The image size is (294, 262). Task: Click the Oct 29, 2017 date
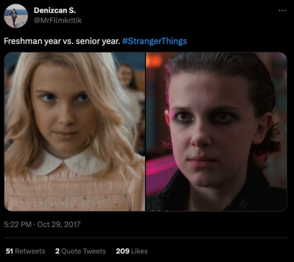pos(59,224)
